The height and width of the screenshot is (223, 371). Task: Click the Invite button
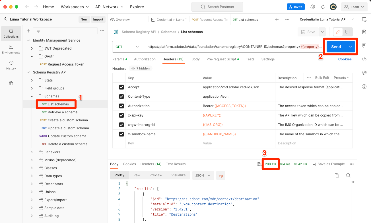(296, 7)
